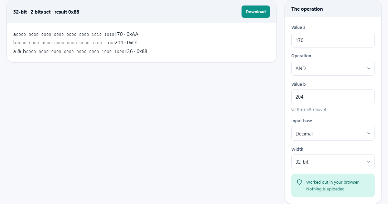Select the binary digits of row b
Viewport: 388px width, 204px height.
pos(66,43)
